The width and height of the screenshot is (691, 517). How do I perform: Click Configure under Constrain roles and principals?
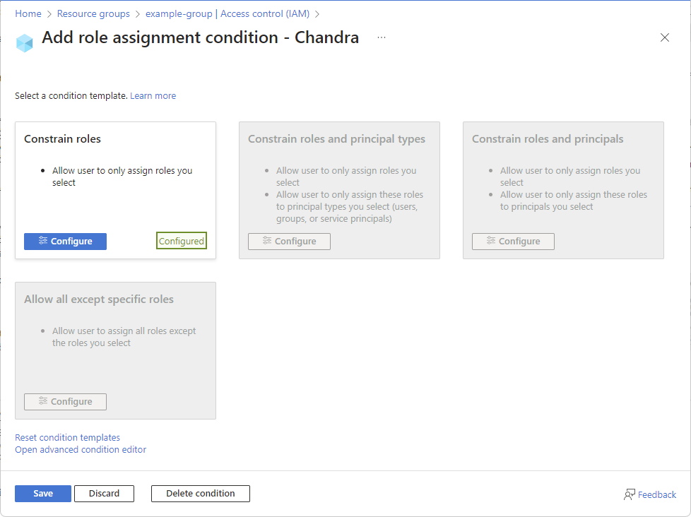(x=513, y=242)
